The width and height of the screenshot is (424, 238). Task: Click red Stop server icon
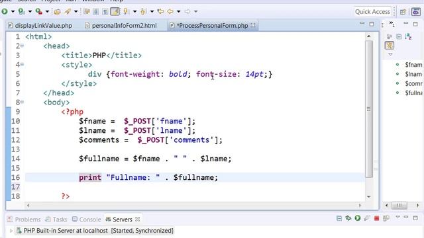(x=376, y=218)
